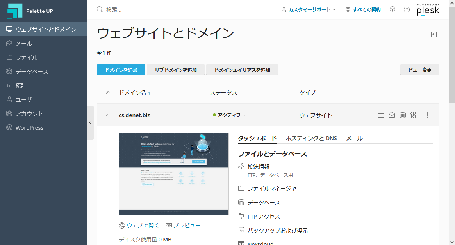Open the help question mark icon
455x245 pixels.
[x=407, y=10]
